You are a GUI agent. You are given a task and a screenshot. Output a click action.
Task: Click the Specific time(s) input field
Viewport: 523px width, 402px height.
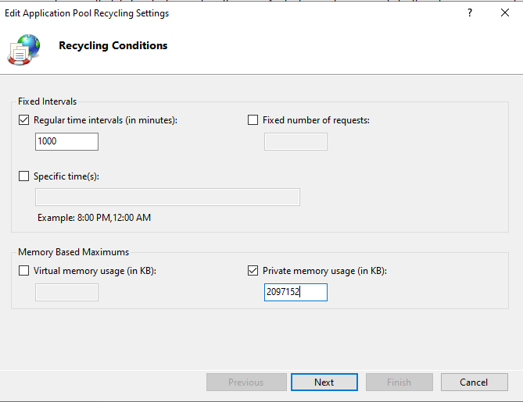pos(167,197)
